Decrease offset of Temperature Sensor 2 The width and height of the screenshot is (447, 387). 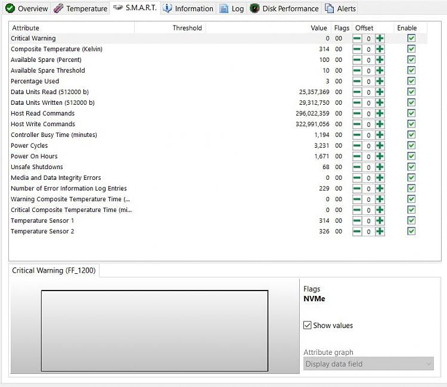pos(357,232)
